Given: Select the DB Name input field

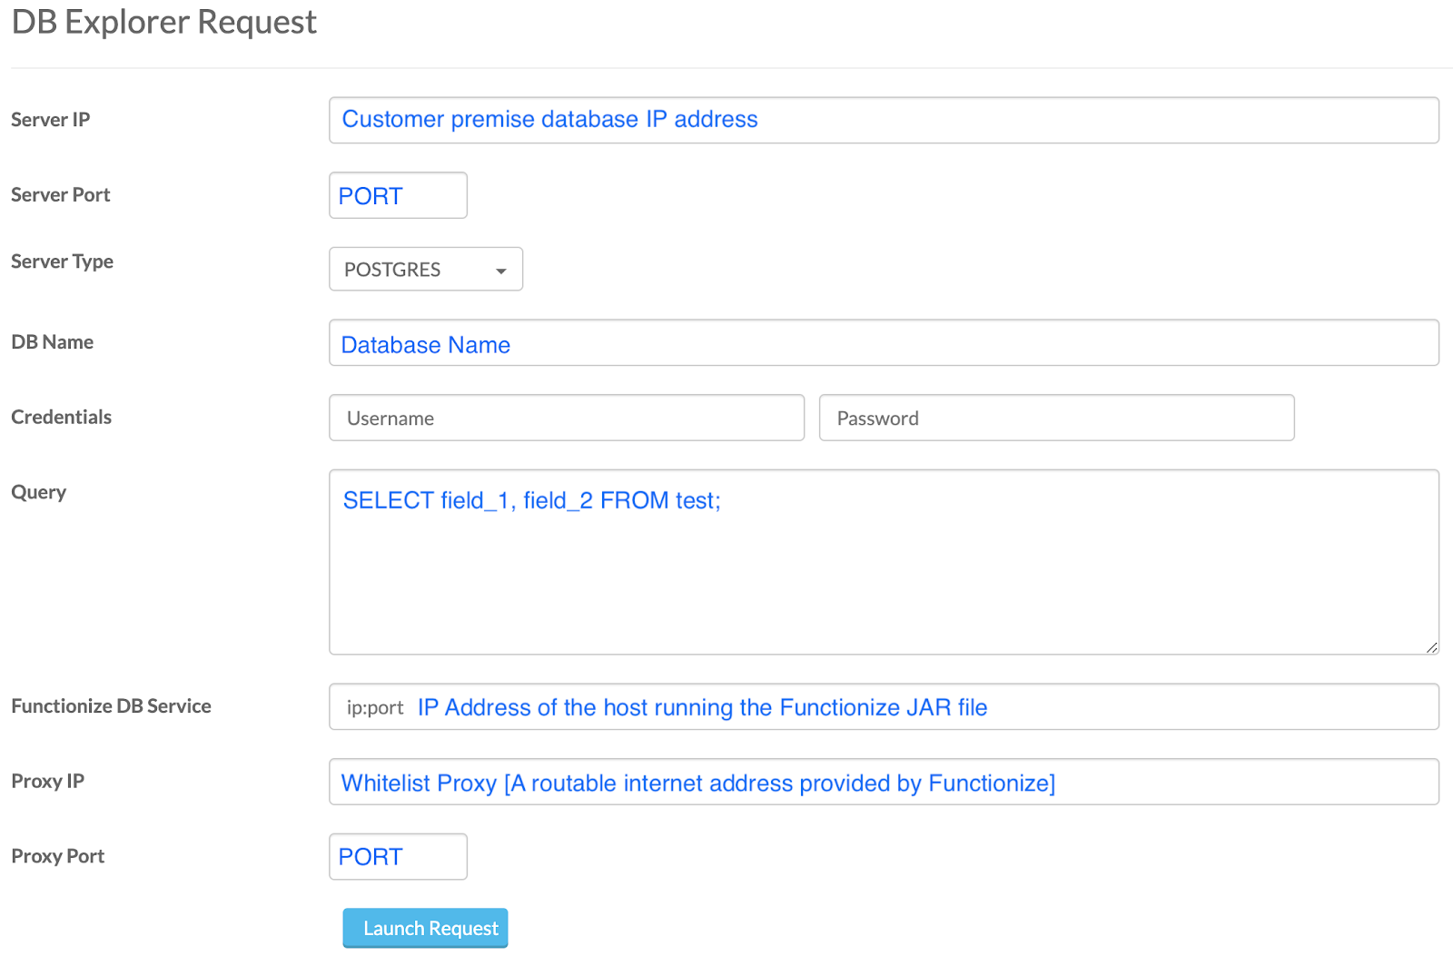Looking at the screenshot, I should 884,342.
